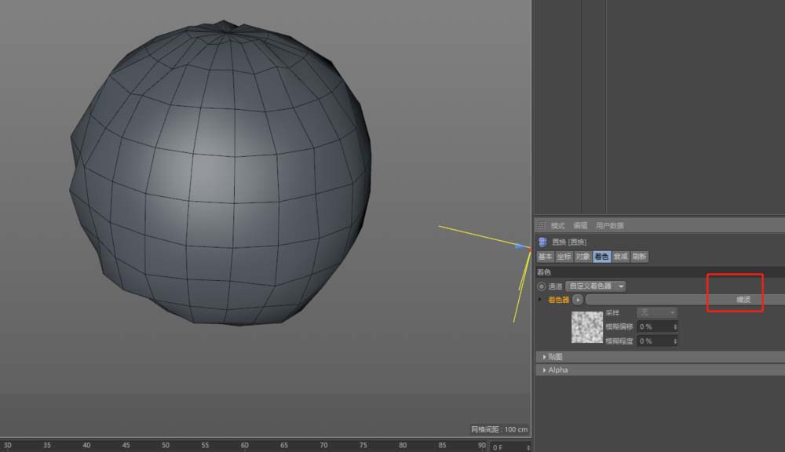Image resolution: width=785 pixels, height=452 pixels.
Task: Open the 采样 sampling dropdown
Action: [x=656, y=312]
